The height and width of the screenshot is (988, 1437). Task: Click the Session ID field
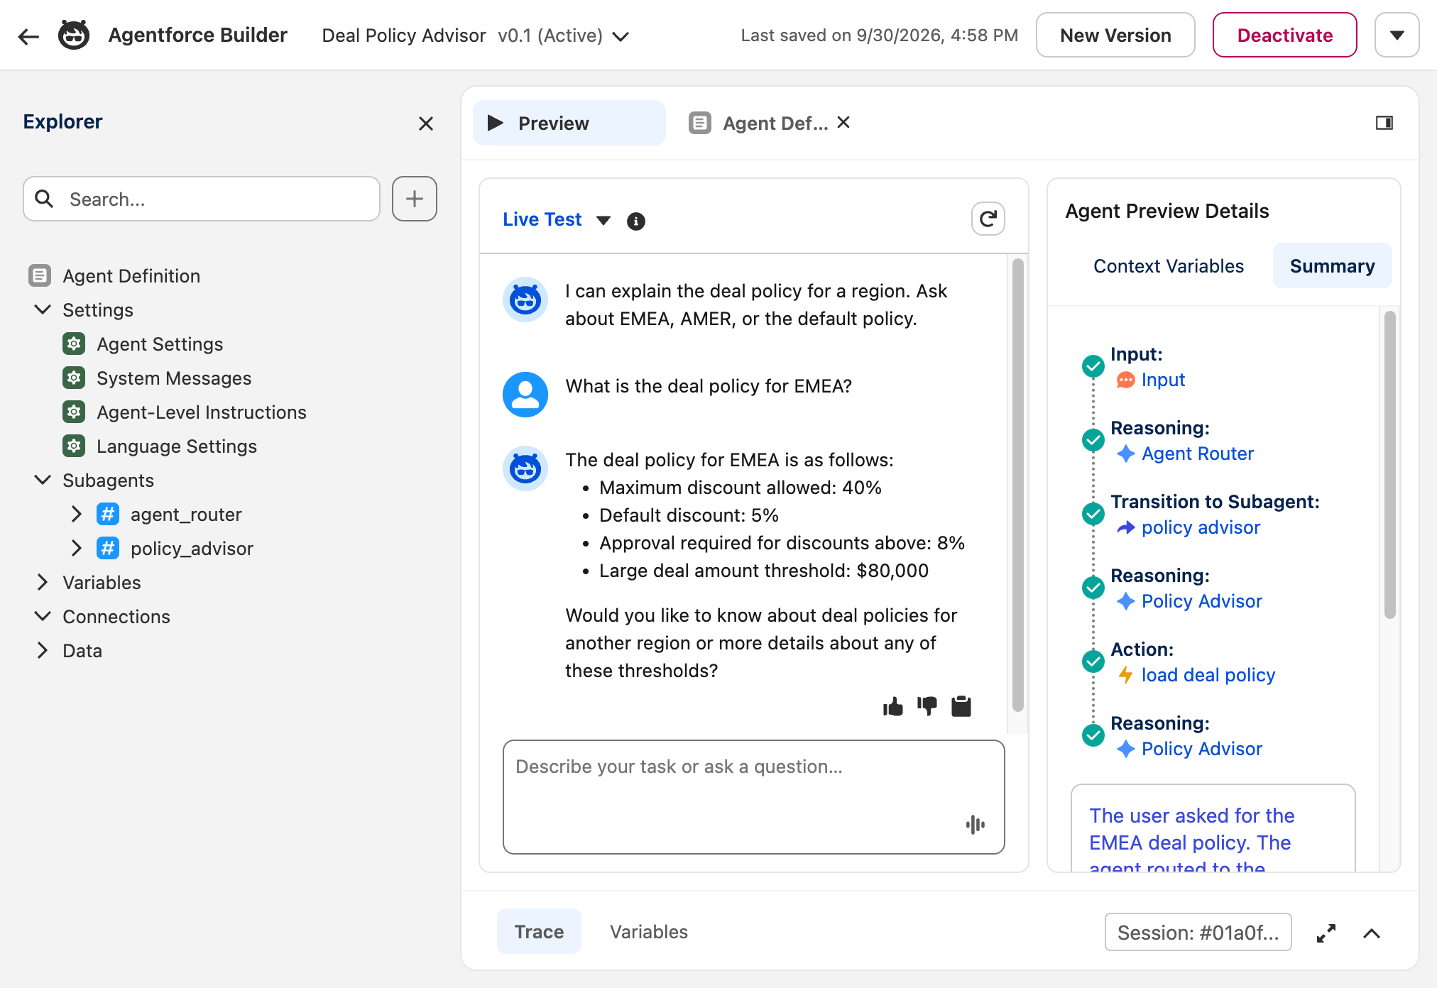[x=1198, y=932]
